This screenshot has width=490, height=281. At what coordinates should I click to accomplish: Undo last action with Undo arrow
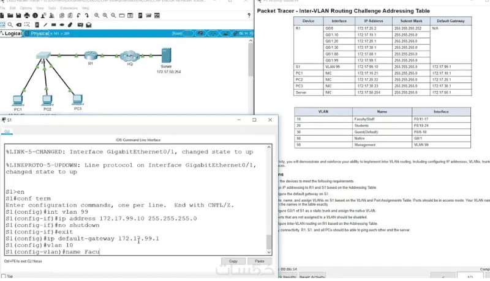pyautogui.click(x=78, y=15)
